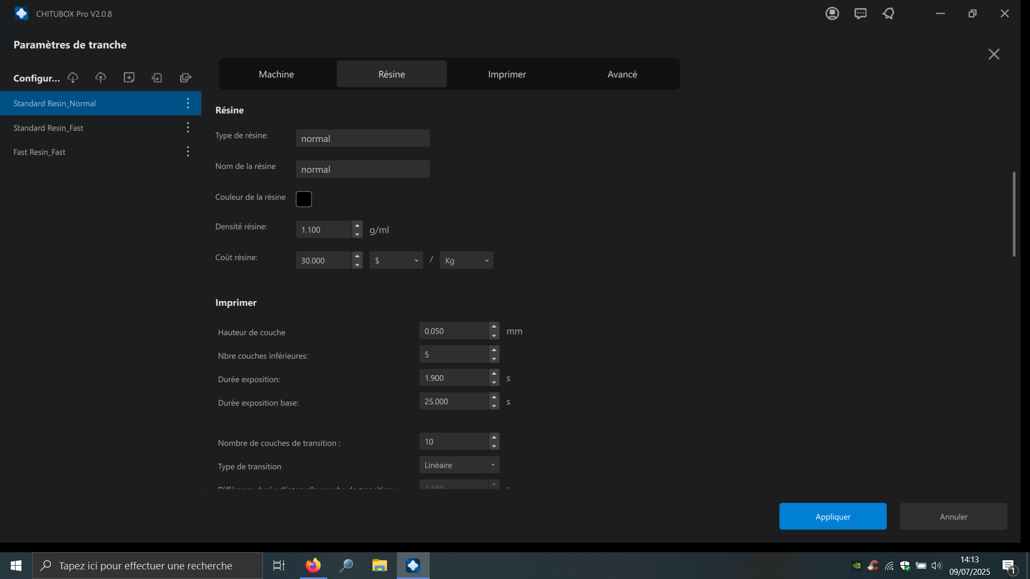Select the Standard Resin_Normal profile

100,103
